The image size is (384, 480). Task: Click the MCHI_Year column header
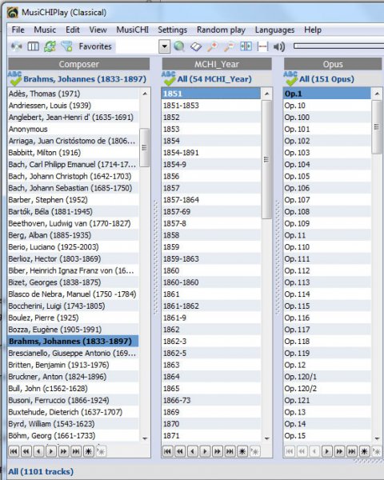[217, 64]
